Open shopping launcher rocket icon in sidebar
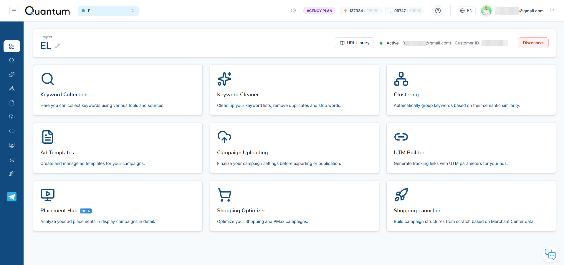Viewport: 564px width, 265px height. [12, 173]
